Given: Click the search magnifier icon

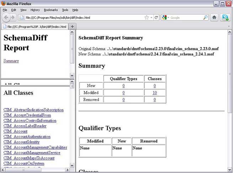Looking at the screenshot, I should click(x=205, y=17).
